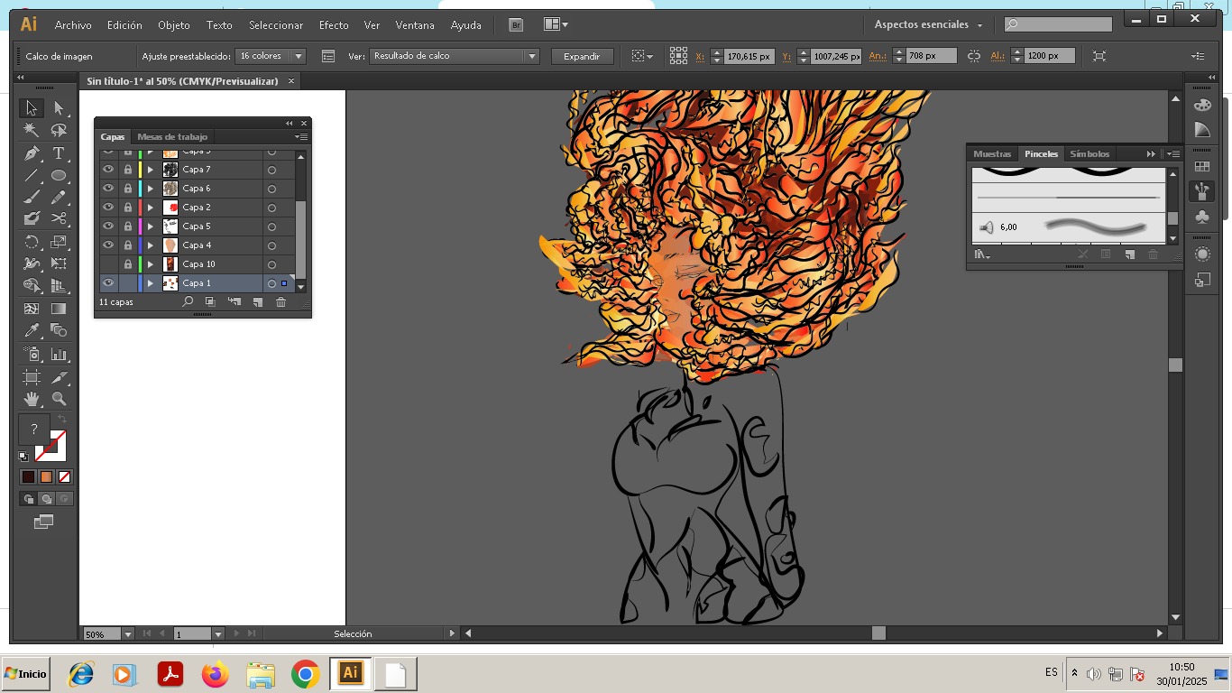Screen dimensions: 1232x693
Task: Select the Paintbrush tool
Action: pyautogui.click(x=32, y=197)
